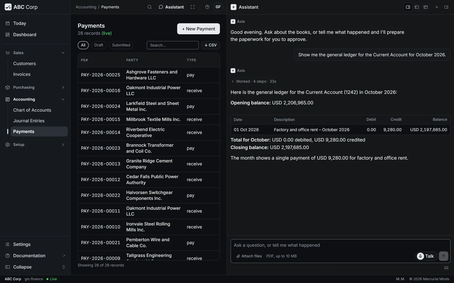
Task: Click the send arrow button in chat
Action: click(x=444, y=256)
